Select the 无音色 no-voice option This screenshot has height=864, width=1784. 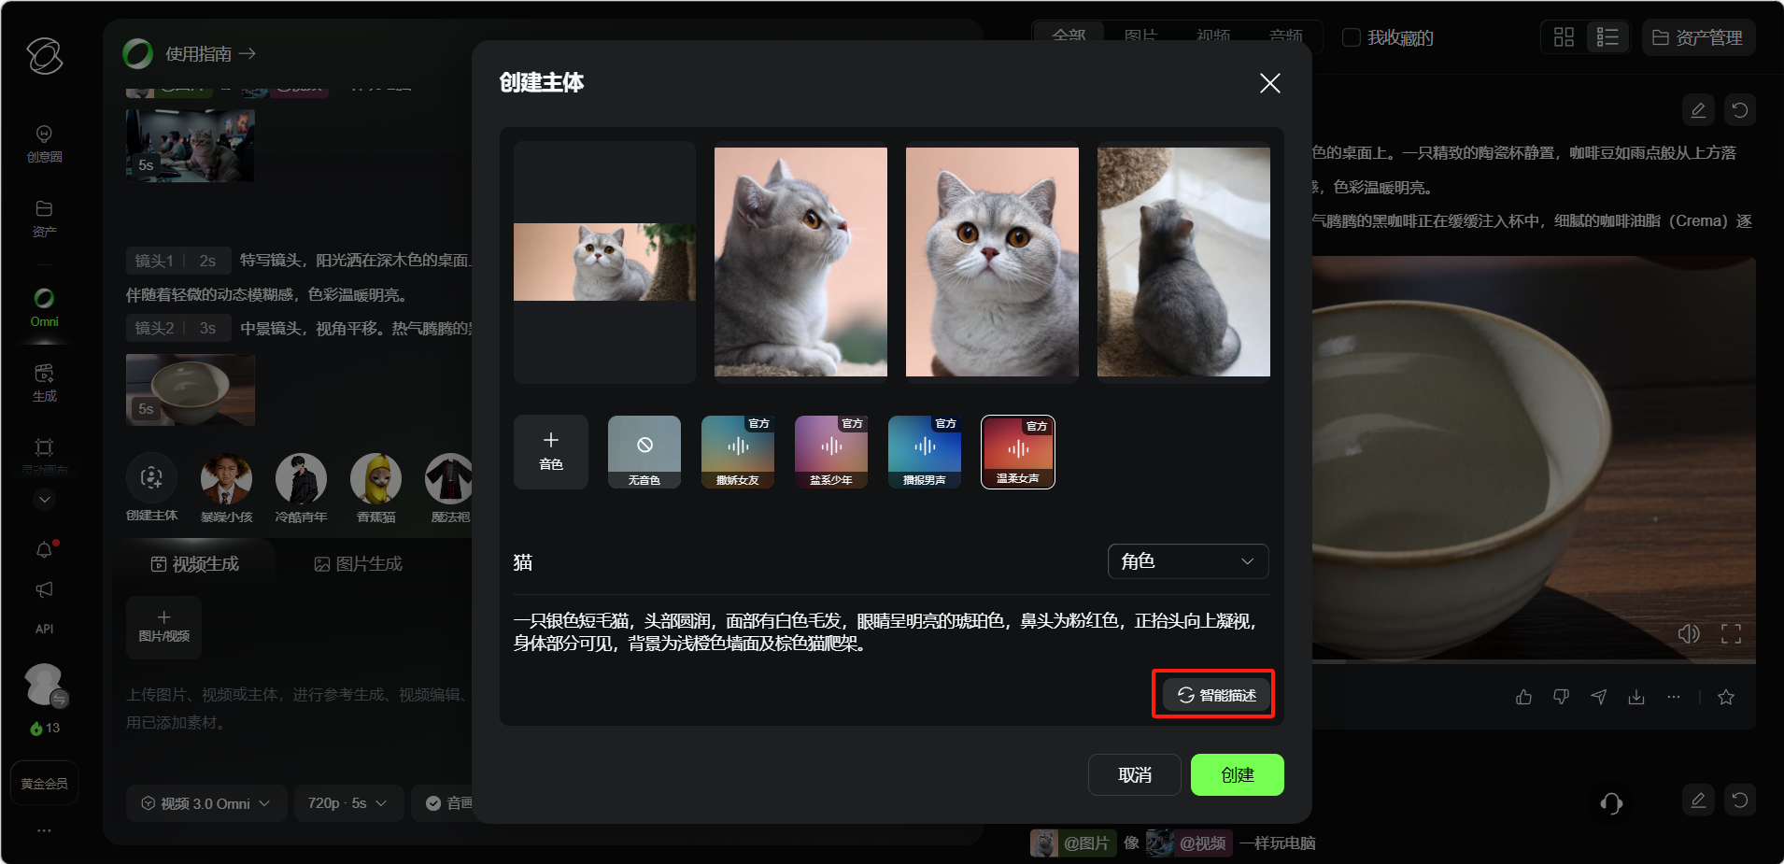coord(644,451)
